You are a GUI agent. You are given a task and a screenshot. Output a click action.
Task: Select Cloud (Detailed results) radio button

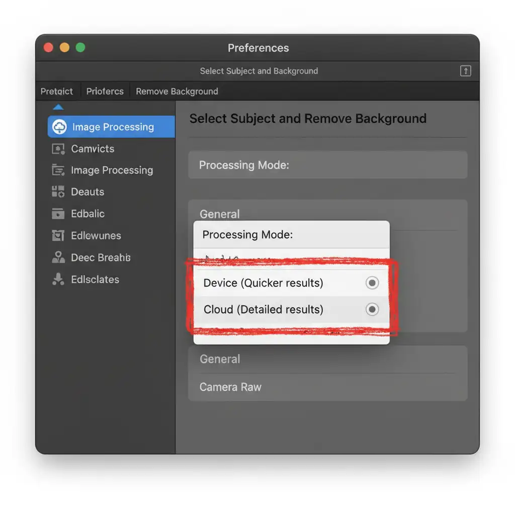coord(372,309)
